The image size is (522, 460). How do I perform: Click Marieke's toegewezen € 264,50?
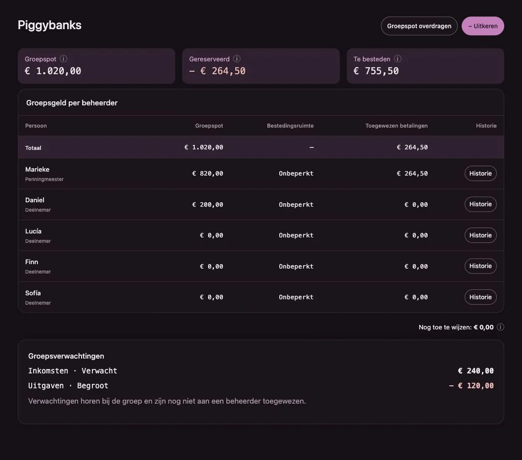coord(412,173)
